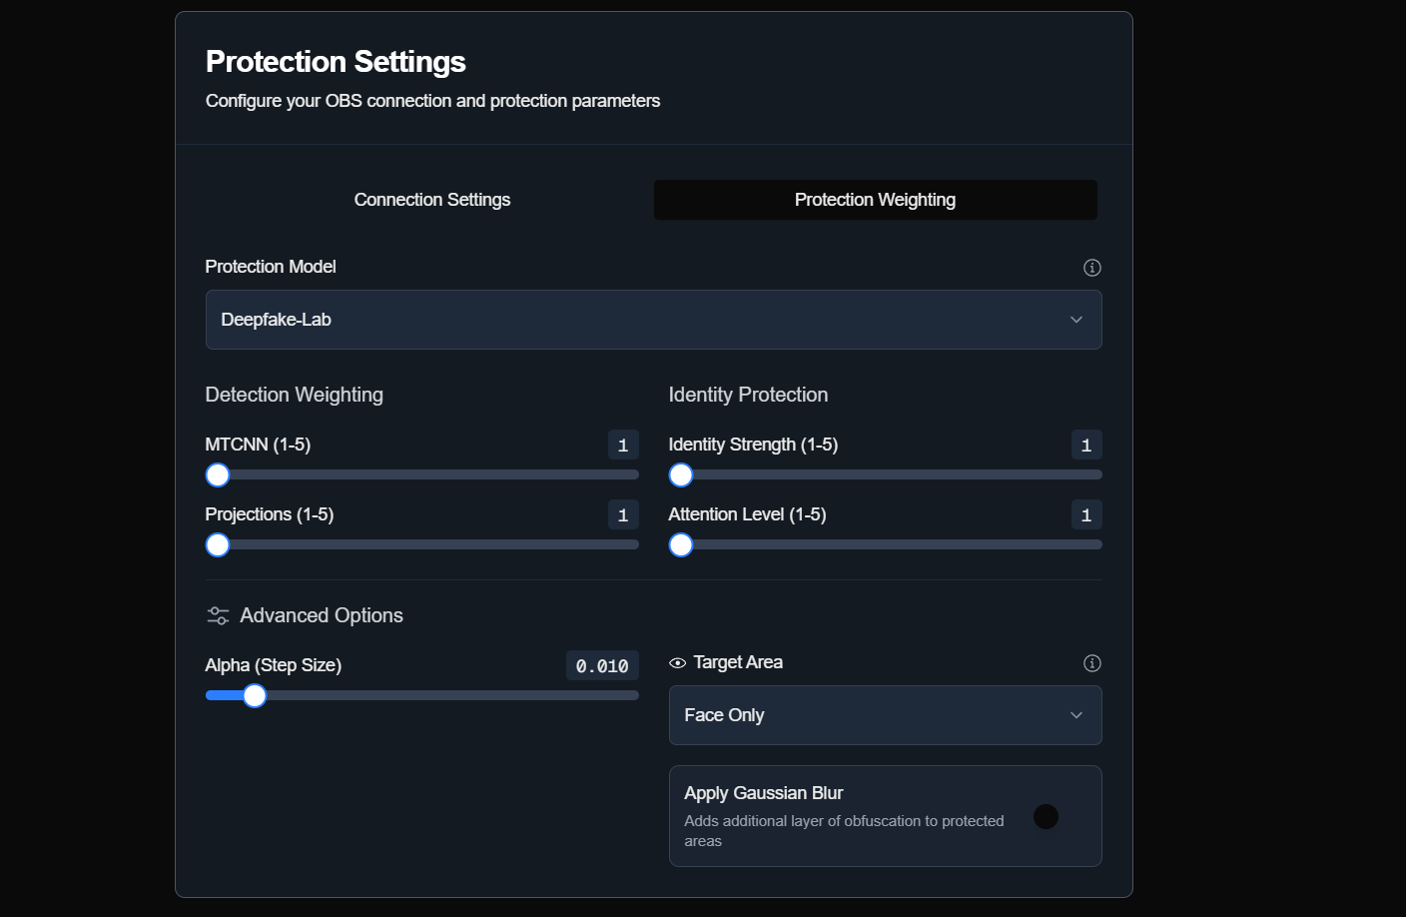Click the Projections slider handle
Viewport: 1406px width, 917px height.
(218, 545)
